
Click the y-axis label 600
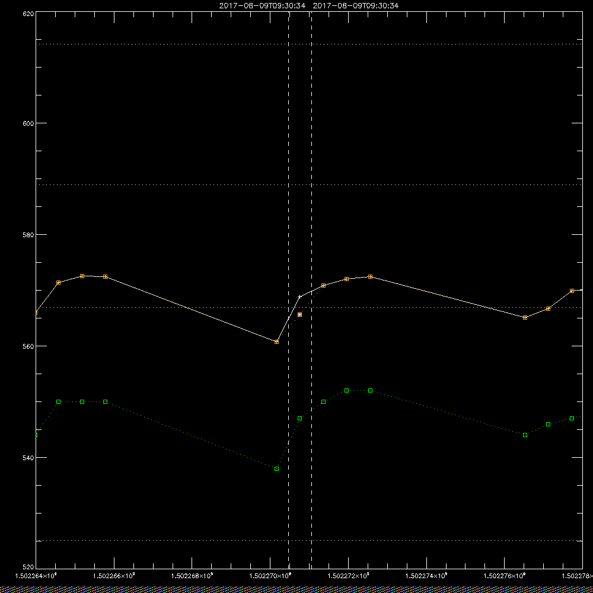click(x=28, y=123)
